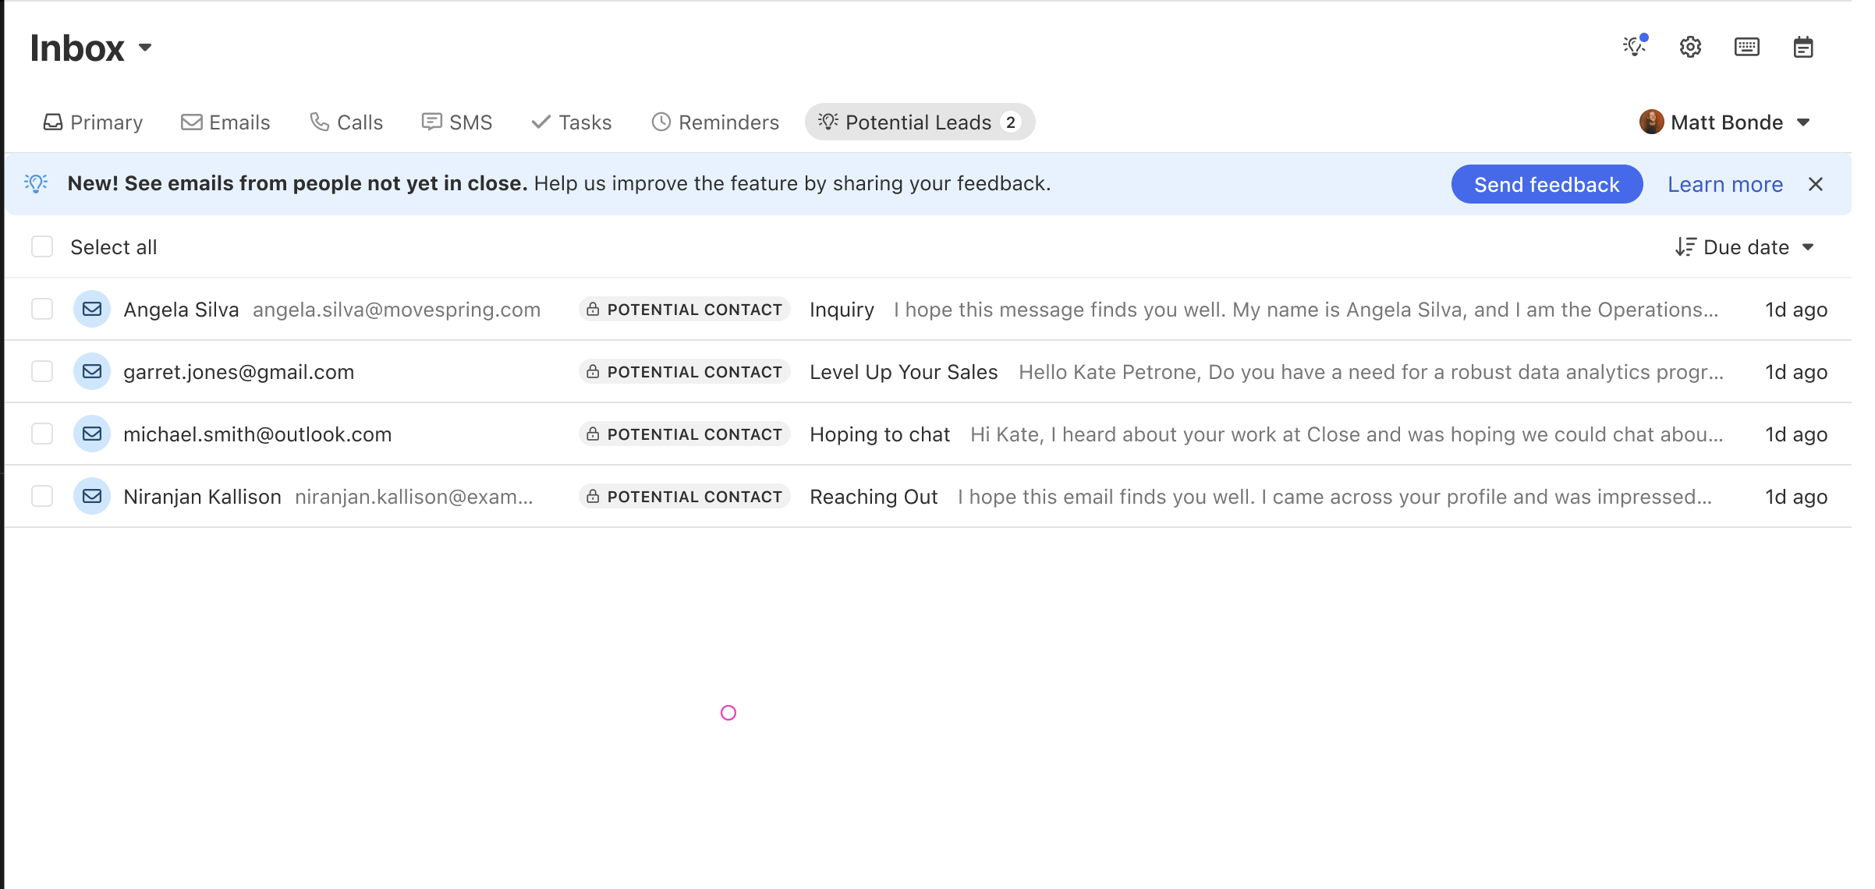Viewport: 1875px width, 889px height.
Task: Select the michael.smith@outlook.com row checkbox
Action: coord(42,434)
